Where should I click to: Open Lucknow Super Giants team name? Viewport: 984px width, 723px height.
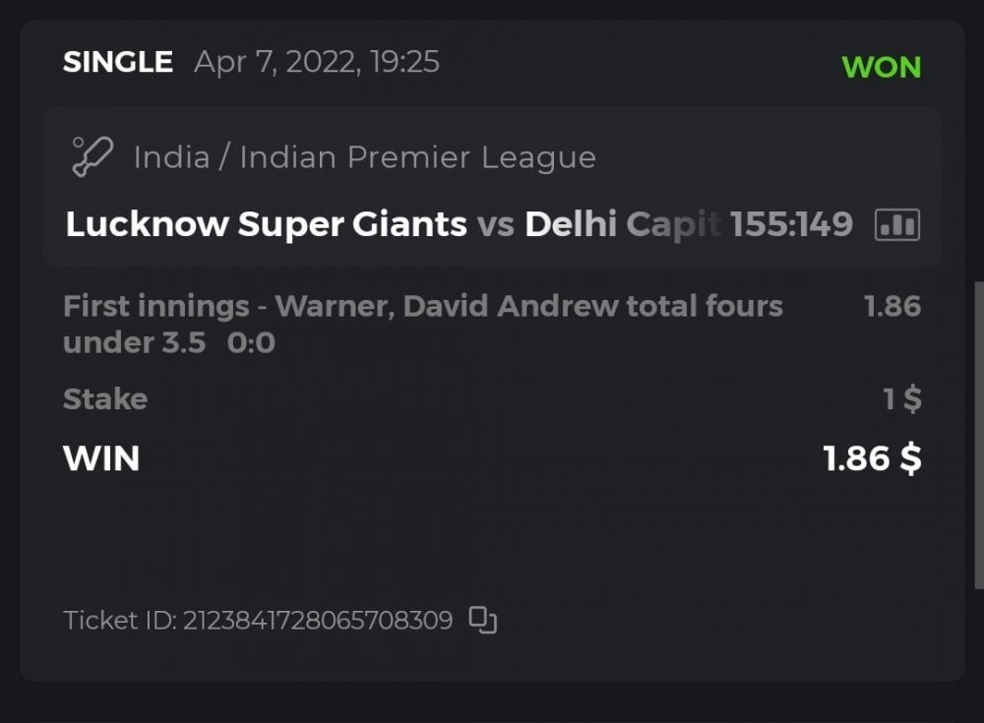pos(266,224)
